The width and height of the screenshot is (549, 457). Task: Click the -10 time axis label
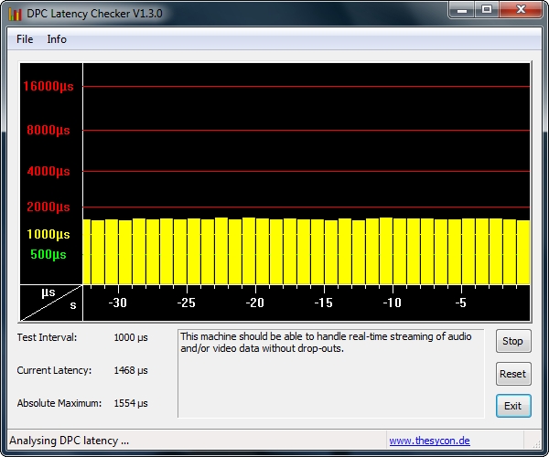tap(393, 303)
